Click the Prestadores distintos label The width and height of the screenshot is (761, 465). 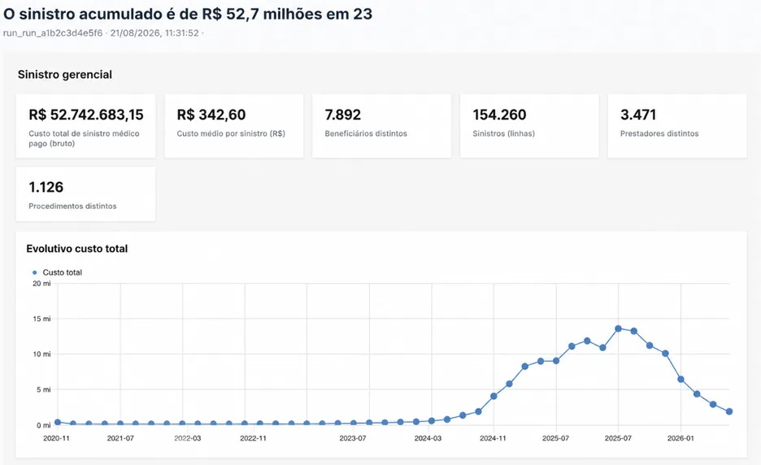pos(659,133)
